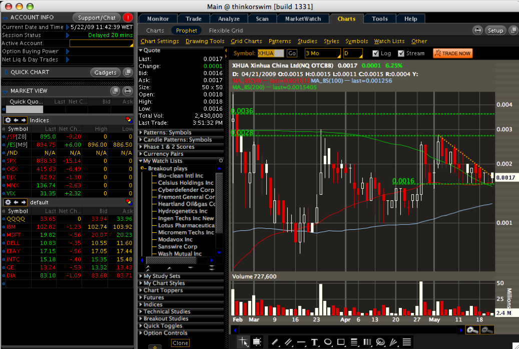This screenshot has height=349, width=519.
Task: Switch to the Trade tab
Action: (194, 19)
